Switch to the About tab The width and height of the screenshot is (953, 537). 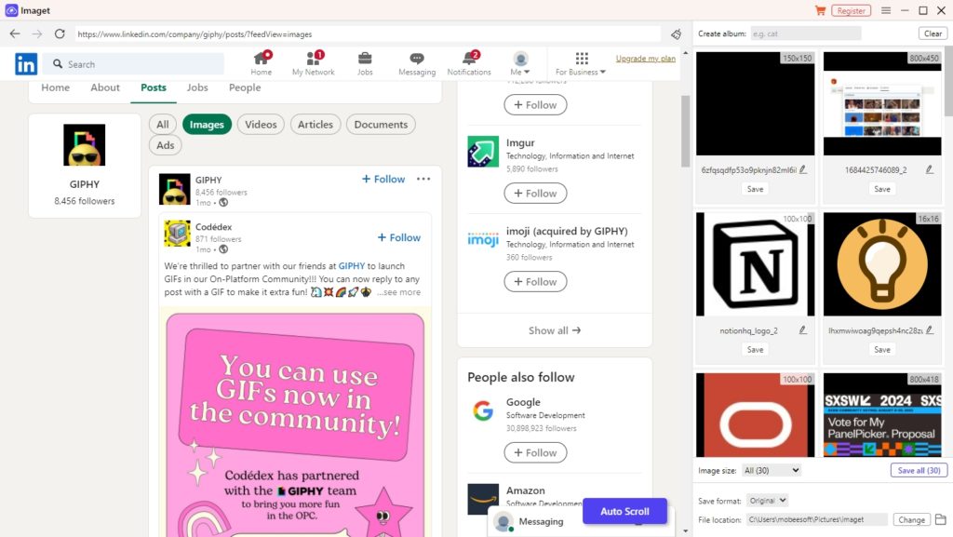tap(105, 87)
